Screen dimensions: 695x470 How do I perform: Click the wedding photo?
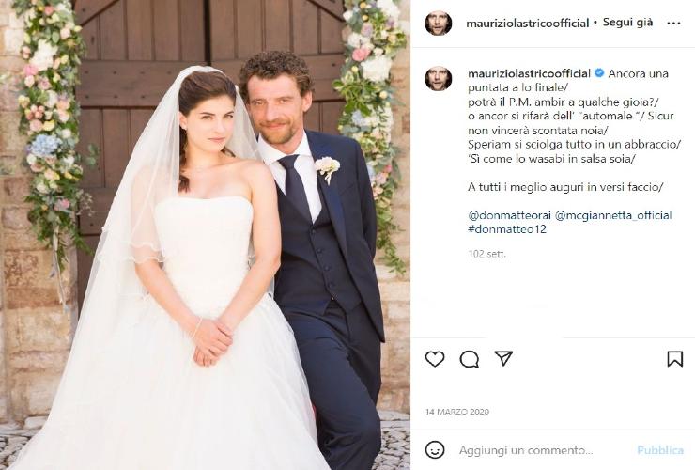click(x=206, y=235)
